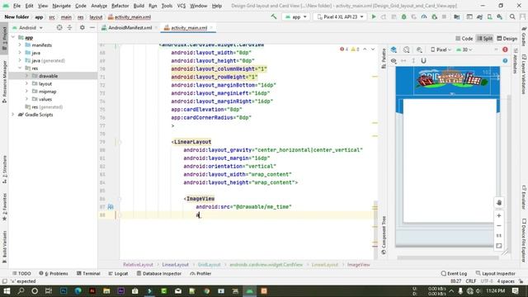
Task: Click the gutter icon on line 87
Action: 111,207
